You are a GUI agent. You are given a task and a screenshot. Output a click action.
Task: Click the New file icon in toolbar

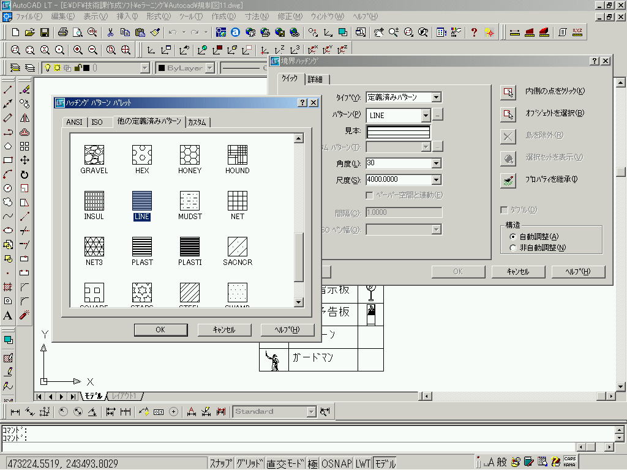(15, 32)
